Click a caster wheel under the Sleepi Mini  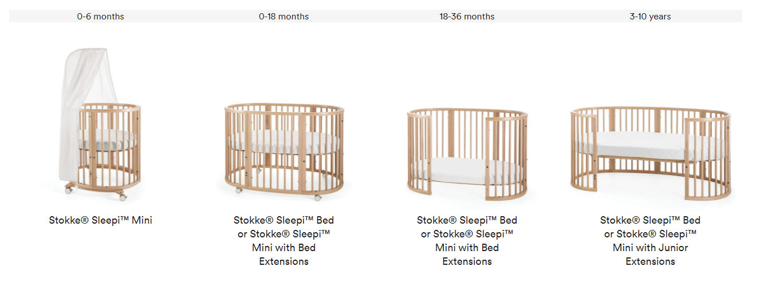coord(69,189)
